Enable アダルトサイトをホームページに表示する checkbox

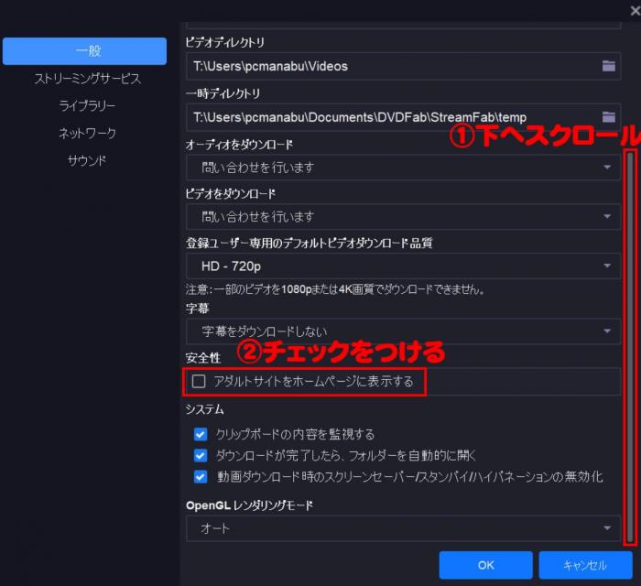point(199,381)
